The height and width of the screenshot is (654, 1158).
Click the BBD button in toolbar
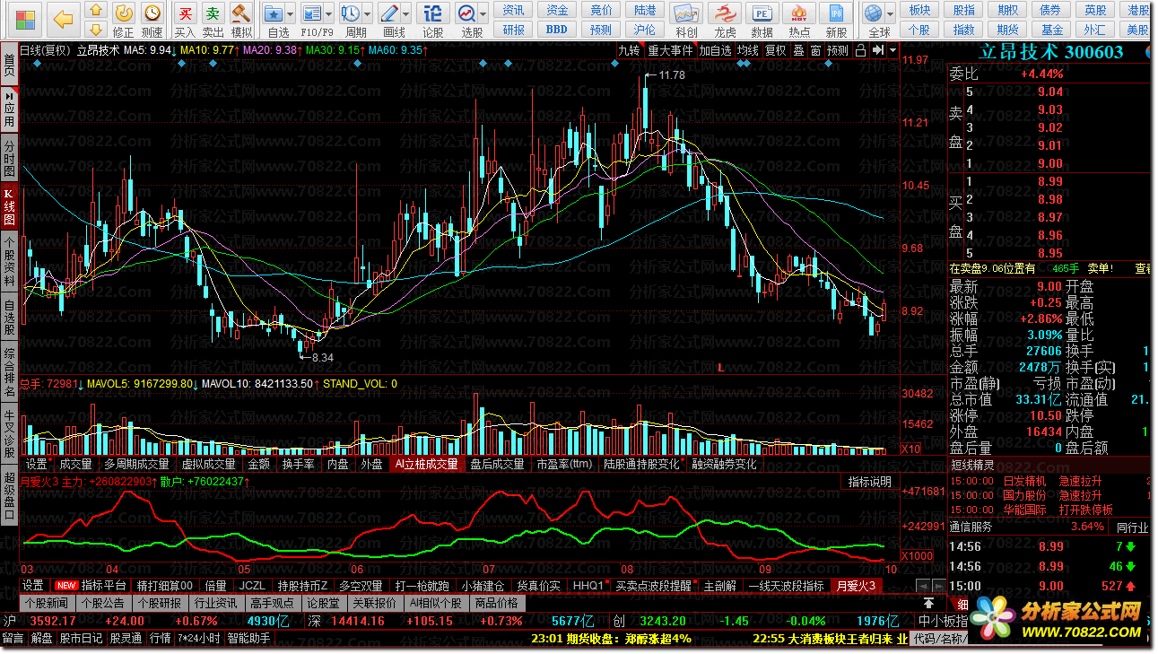tap(557, 30)
